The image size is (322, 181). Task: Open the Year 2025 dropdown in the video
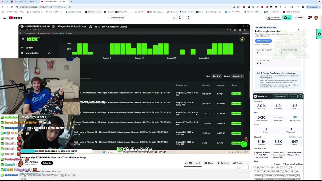tap(217, 76)
